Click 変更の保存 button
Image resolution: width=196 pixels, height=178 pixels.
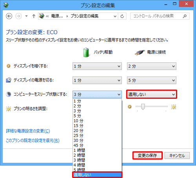click(x=147, y=156)
